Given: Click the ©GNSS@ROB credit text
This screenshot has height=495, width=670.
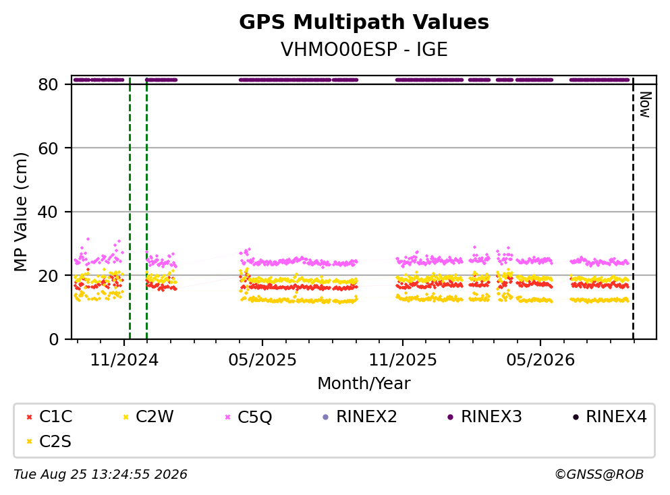Looking at the screenshot, I should click(599, 475).
